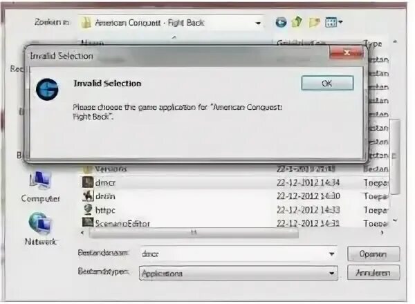Screen dimensions: 415x304
Task: Click the scroll left arrow of the file list
Action: click(x=83, y=233)
